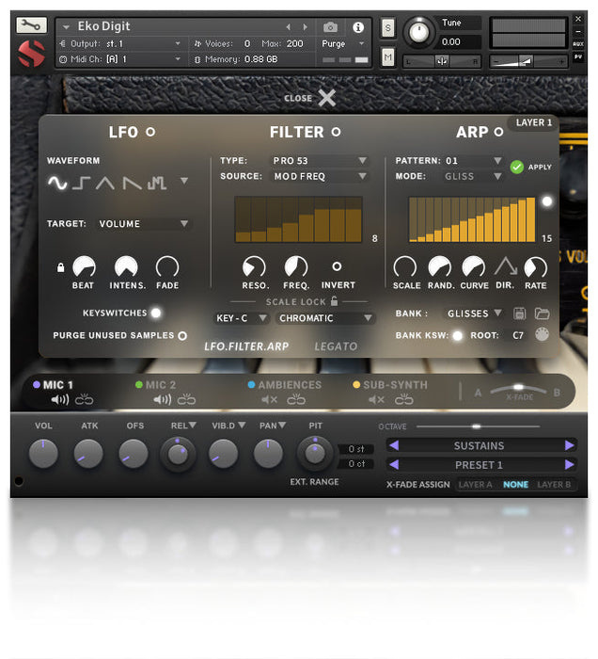Choose the square LFO waveform shape
This screenshot has width=598, height=659.
point(82,183)
